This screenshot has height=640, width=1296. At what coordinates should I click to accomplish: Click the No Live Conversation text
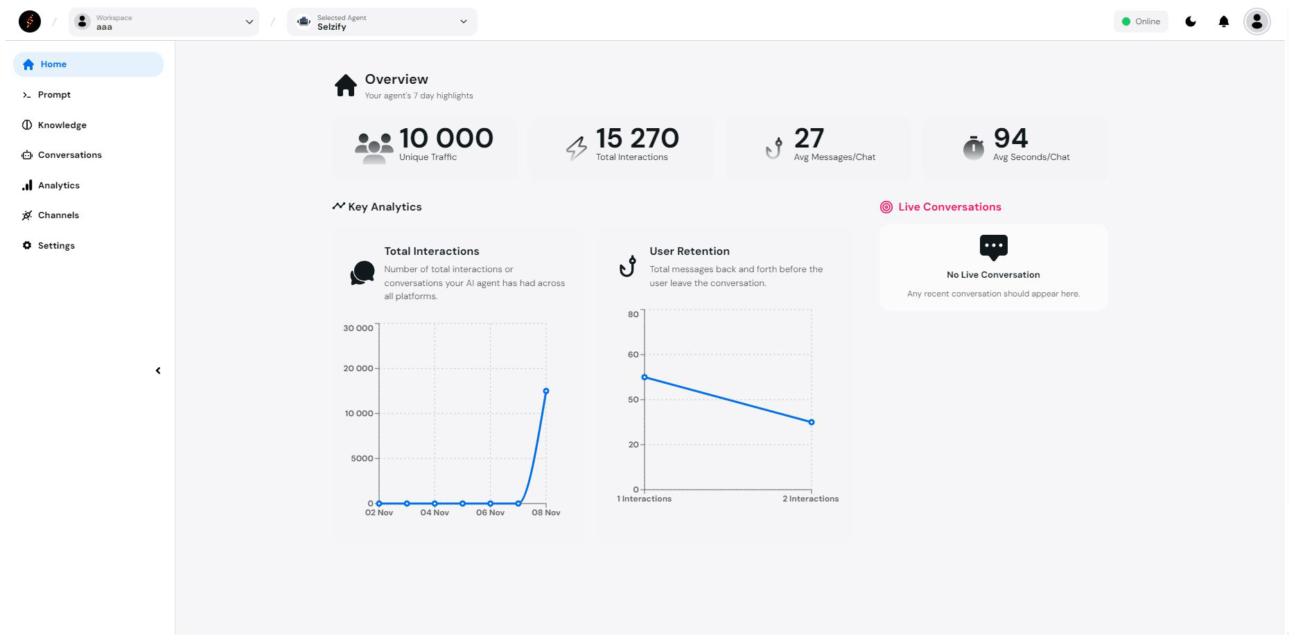993,275
